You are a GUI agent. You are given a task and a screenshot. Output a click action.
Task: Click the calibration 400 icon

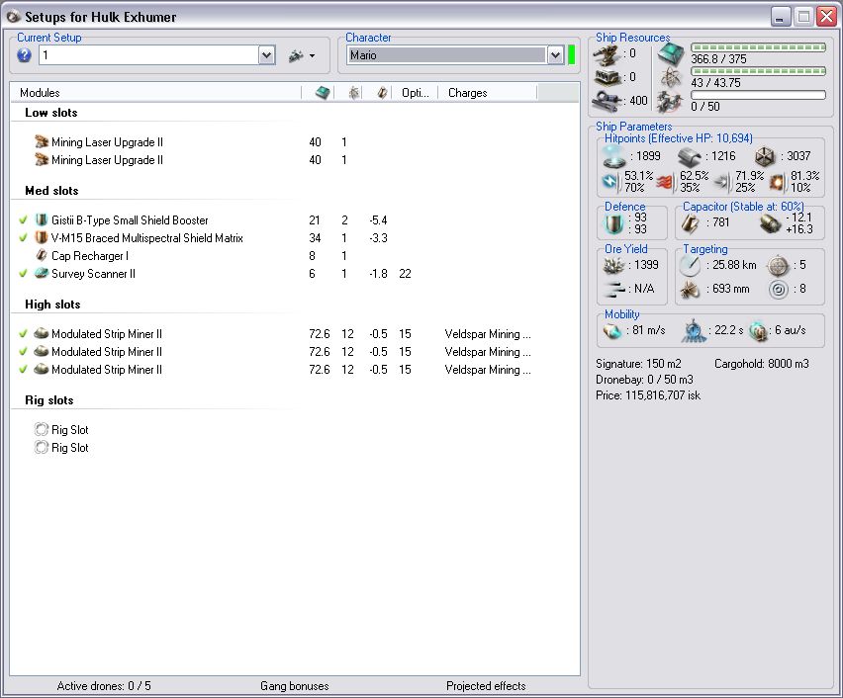(x=607, y=101)
